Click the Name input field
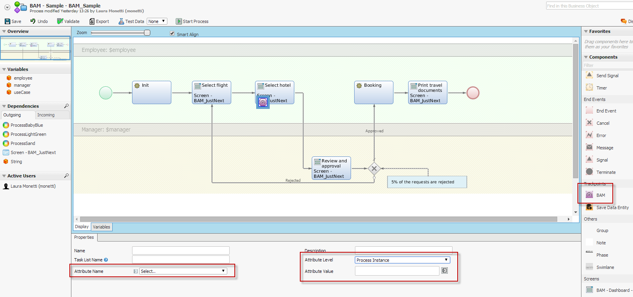The image size is (633, 297). pos(181,251)
